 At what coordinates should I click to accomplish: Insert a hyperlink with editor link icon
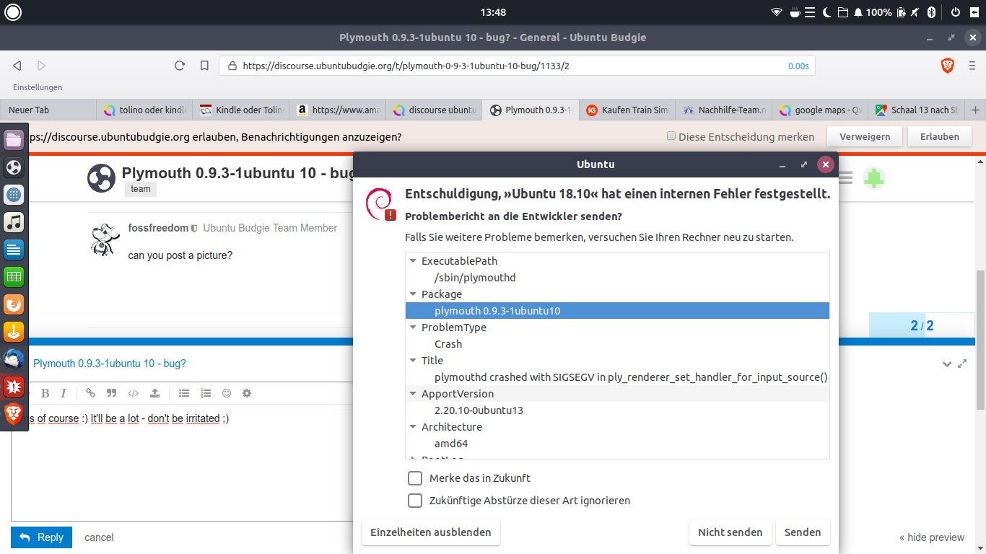pos(90,393)
